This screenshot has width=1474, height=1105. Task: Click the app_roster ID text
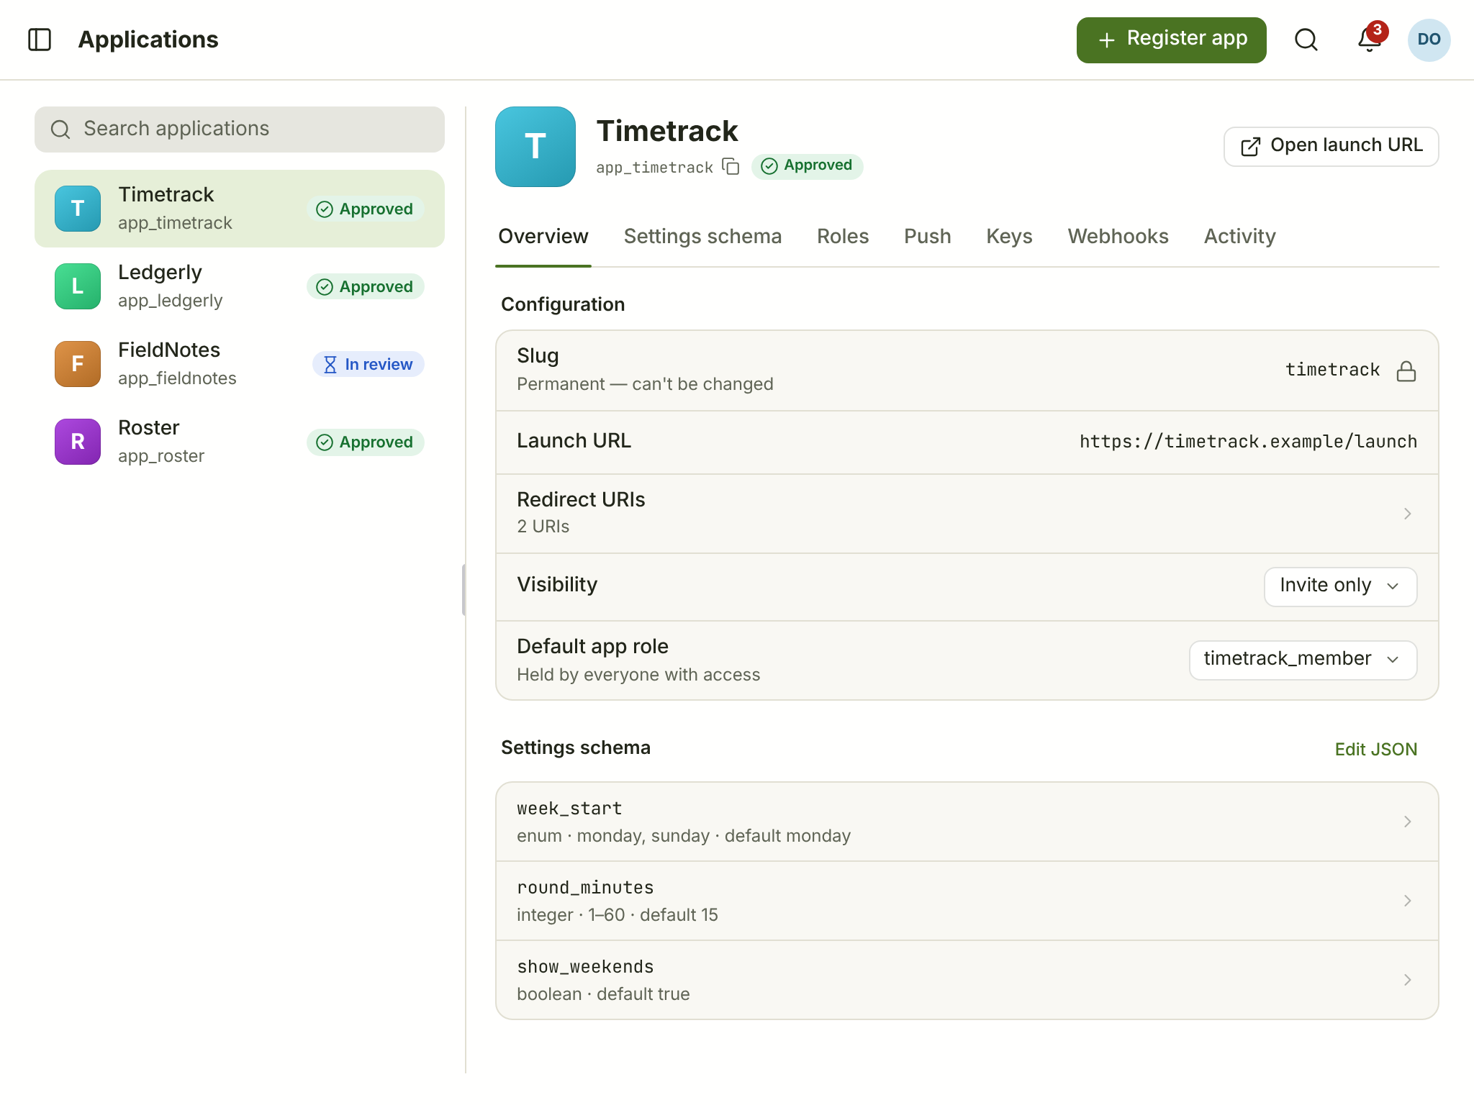coord(161,456)
